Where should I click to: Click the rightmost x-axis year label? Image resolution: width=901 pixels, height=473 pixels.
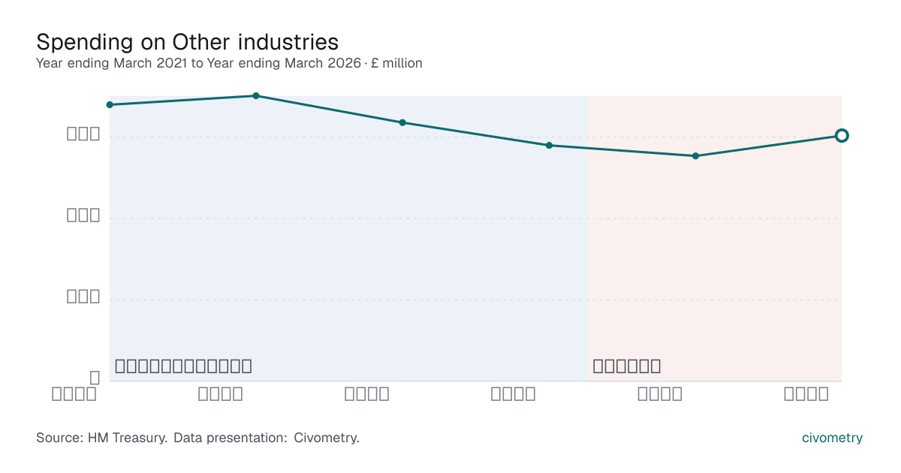pos(806,394)
